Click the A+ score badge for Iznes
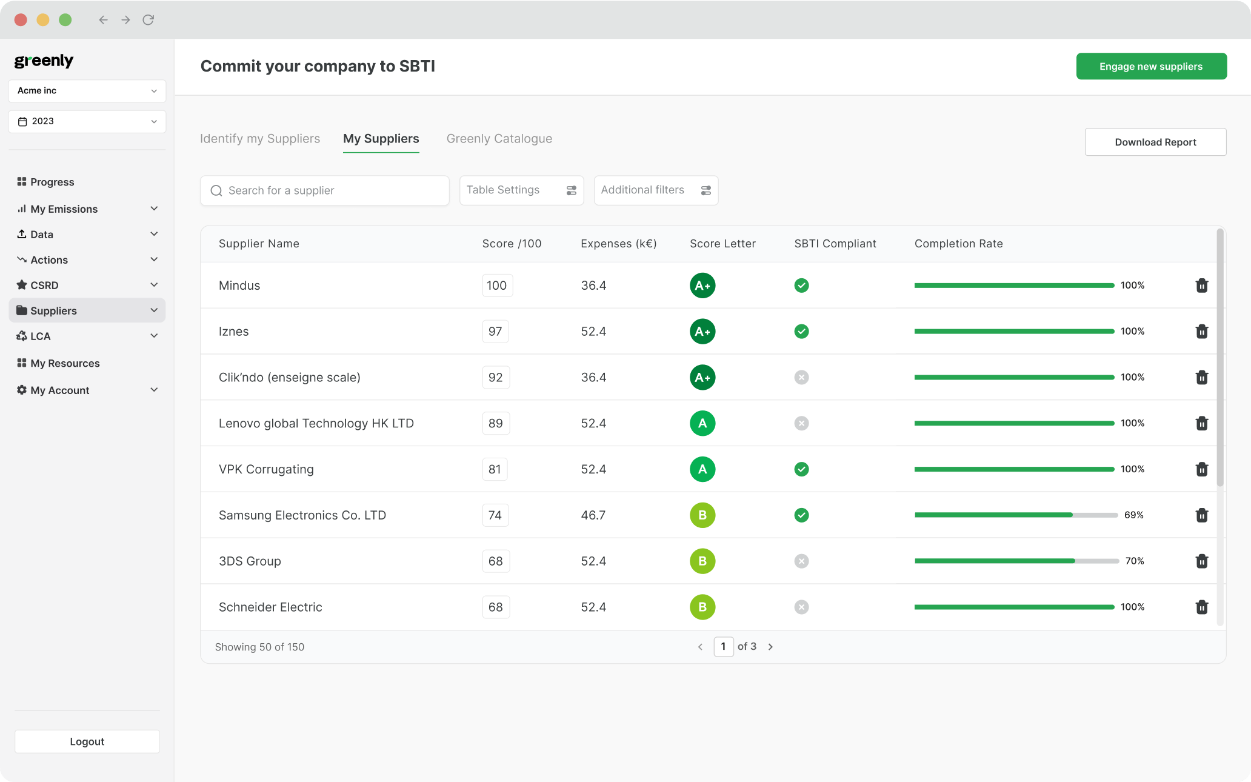Image resolution: width=1251 pixels, height=782 pixels. pyautogui.click(x=702, y=332)
